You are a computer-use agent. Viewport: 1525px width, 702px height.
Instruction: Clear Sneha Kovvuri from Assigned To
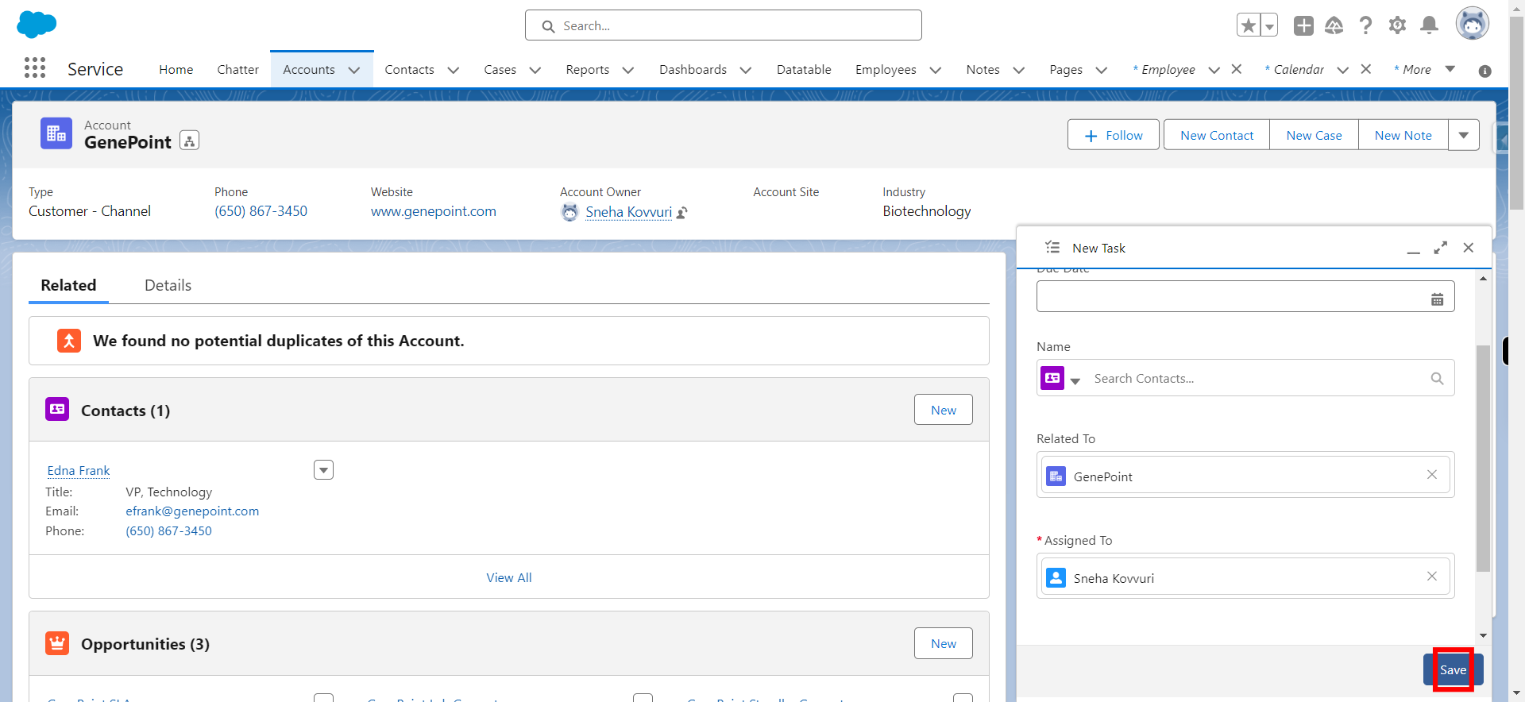click(x=1431, y=576)
